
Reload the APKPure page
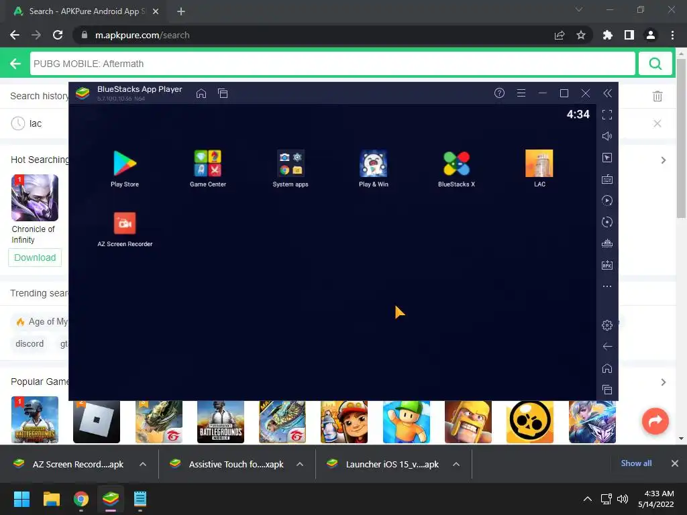(x=58, y=35)
